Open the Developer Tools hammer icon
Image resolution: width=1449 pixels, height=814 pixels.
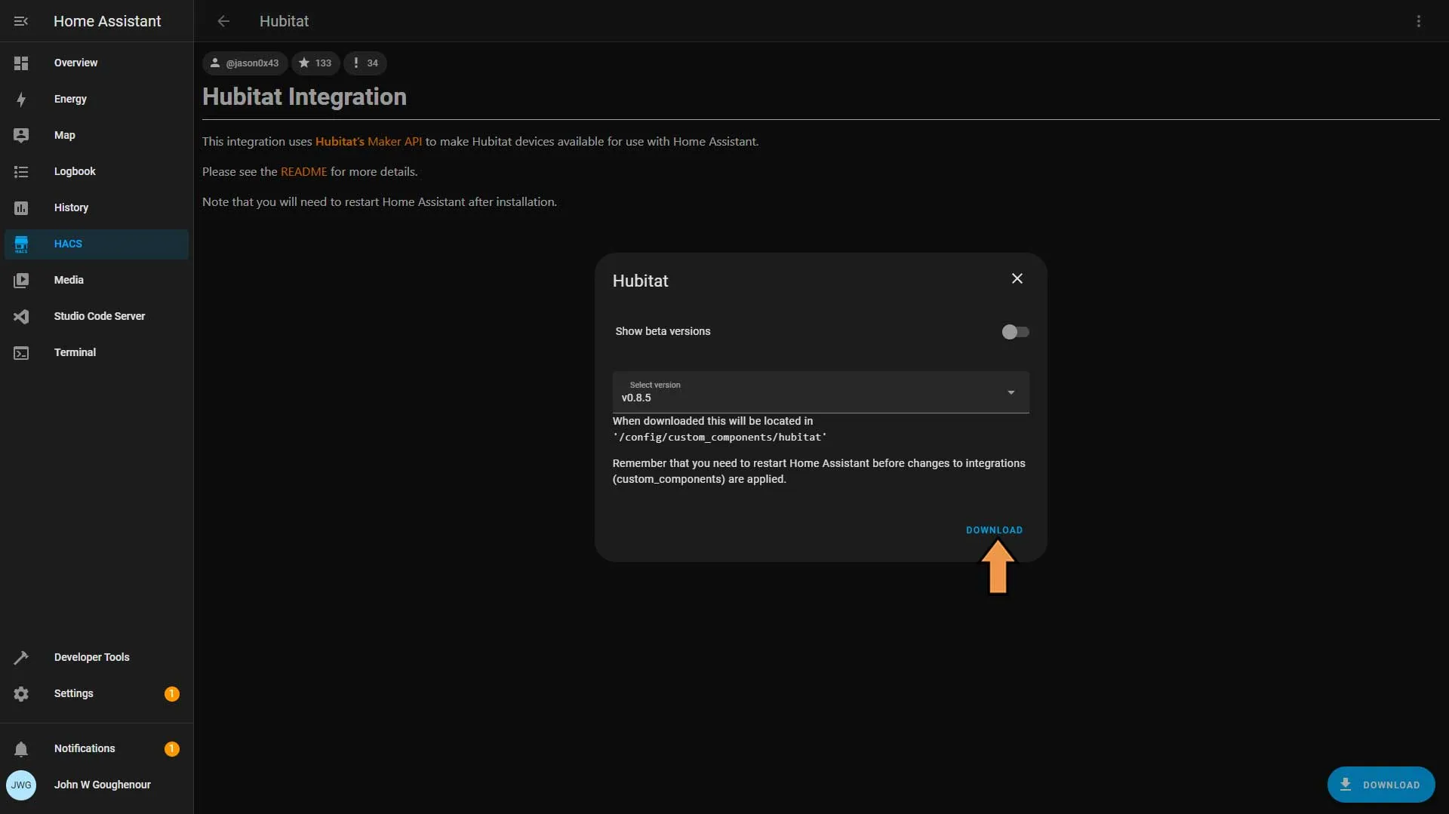tap(21, 658)
